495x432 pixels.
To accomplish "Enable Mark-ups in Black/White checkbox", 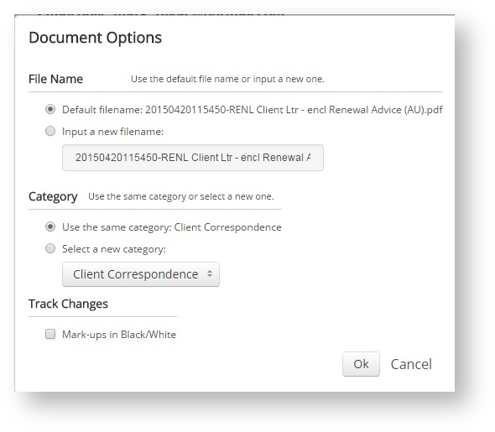I will click(50, 334).
